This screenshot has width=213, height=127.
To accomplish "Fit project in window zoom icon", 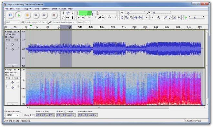I will [179, 17].
